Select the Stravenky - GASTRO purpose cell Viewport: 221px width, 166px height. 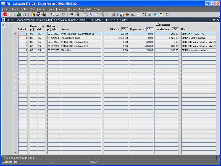point(199,34)
